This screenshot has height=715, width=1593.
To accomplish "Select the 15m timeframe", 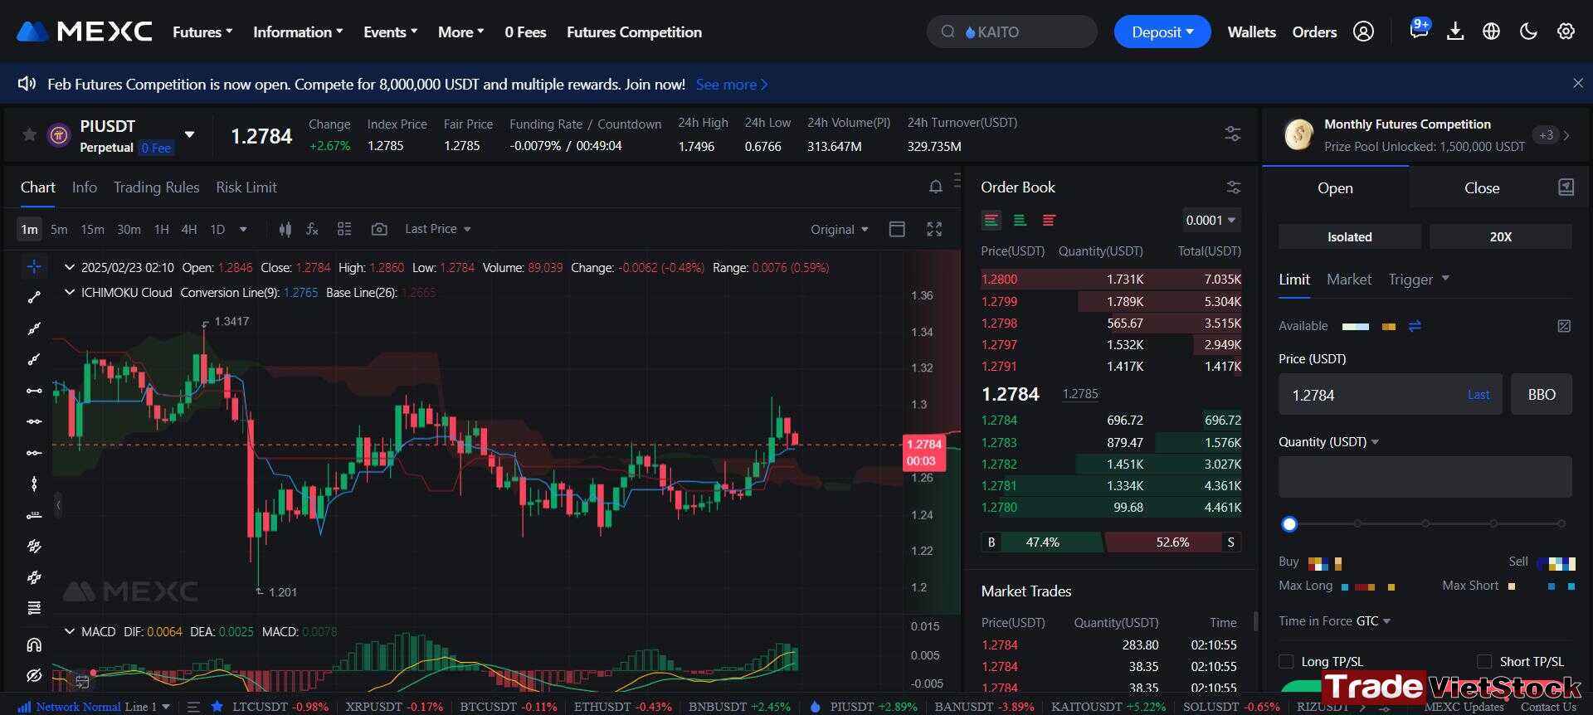I will pyautogui.click(x=92, y=229).
